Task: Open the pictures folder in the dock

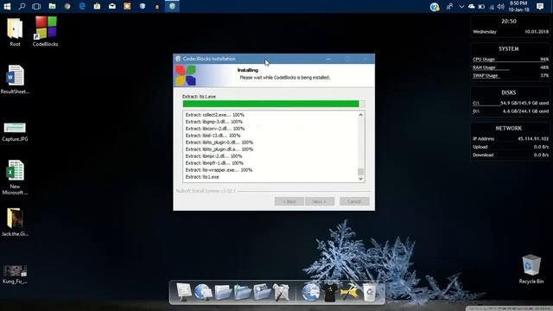Action: coord(262,292)
